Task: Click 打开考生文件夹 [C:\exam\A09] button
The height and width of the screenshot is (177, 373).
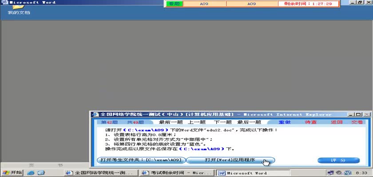Action: tap(141, 160)
